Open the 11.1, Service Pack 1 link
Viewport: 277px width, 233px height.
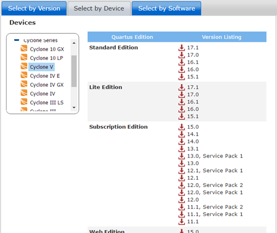(215, 215)
